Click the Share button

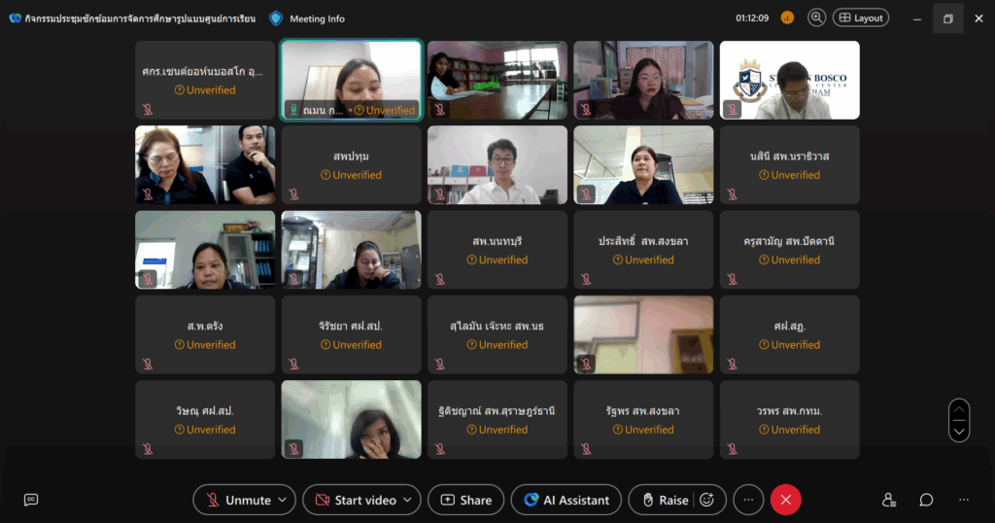pos(465,500)
